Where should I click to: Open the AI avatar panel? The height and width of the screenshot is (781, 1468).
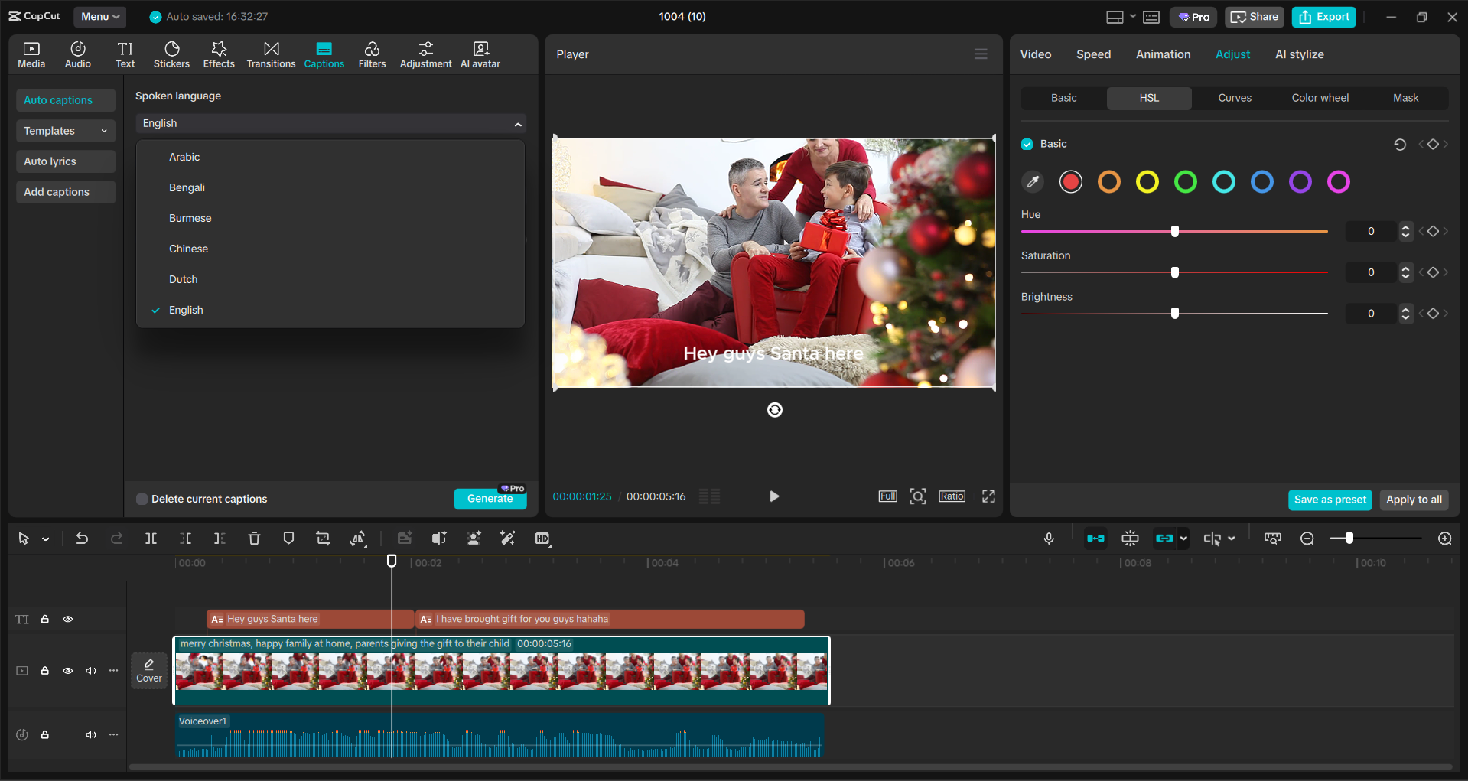pyautogui.click(x=480, y=54)
